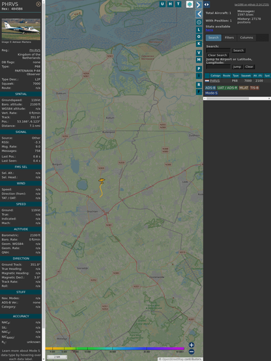Zoom out with the minus icon
The height and width of the screenshot is (361, 271).
pos(192,352)
